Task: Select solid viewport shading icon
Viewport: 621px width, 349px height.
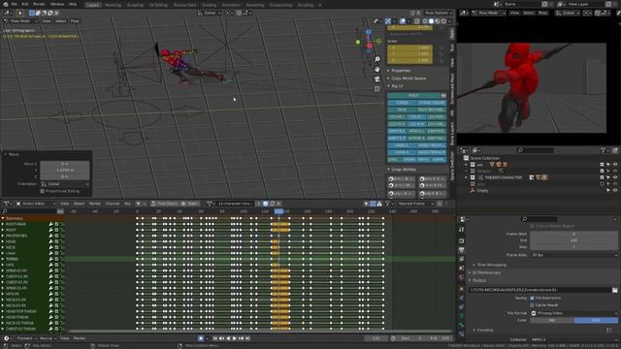Action: click(x=431, y=21)
